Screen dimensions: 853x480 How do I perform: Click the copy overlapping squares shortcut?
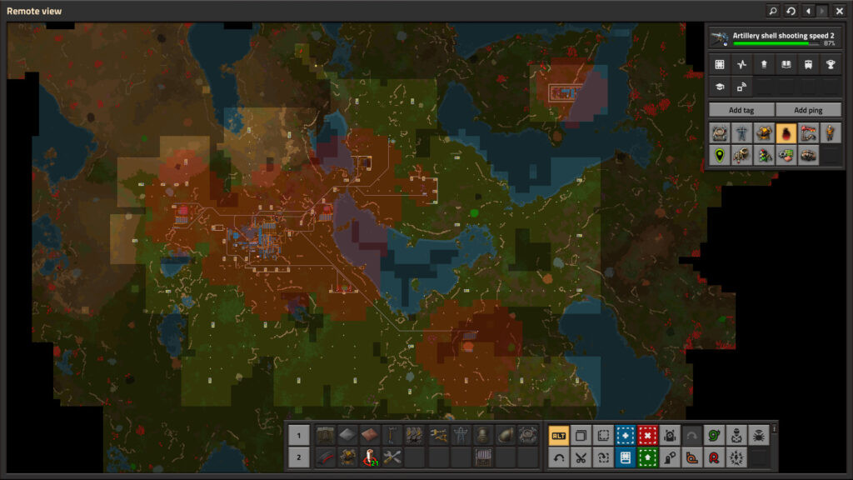(x=581, y=435)
